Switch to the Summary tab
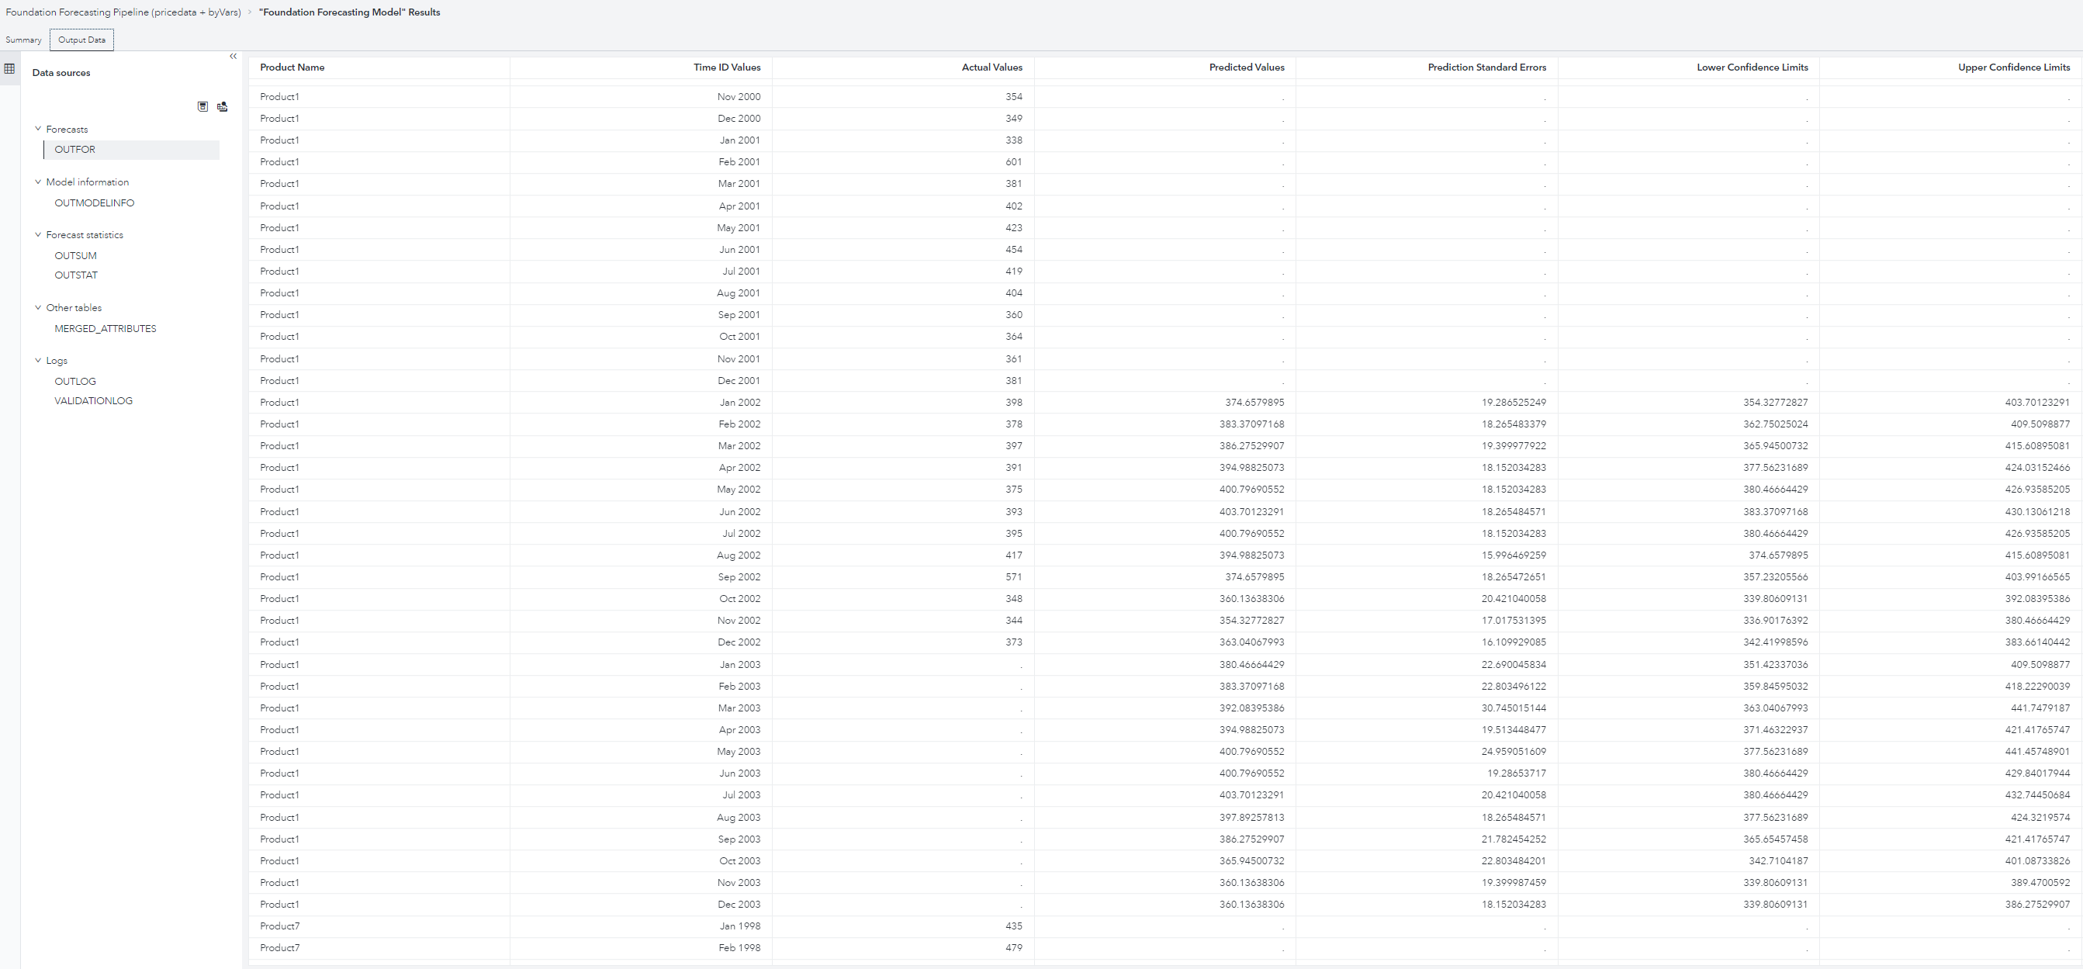Screen dimensions: 2083x969 pos(23,40)
